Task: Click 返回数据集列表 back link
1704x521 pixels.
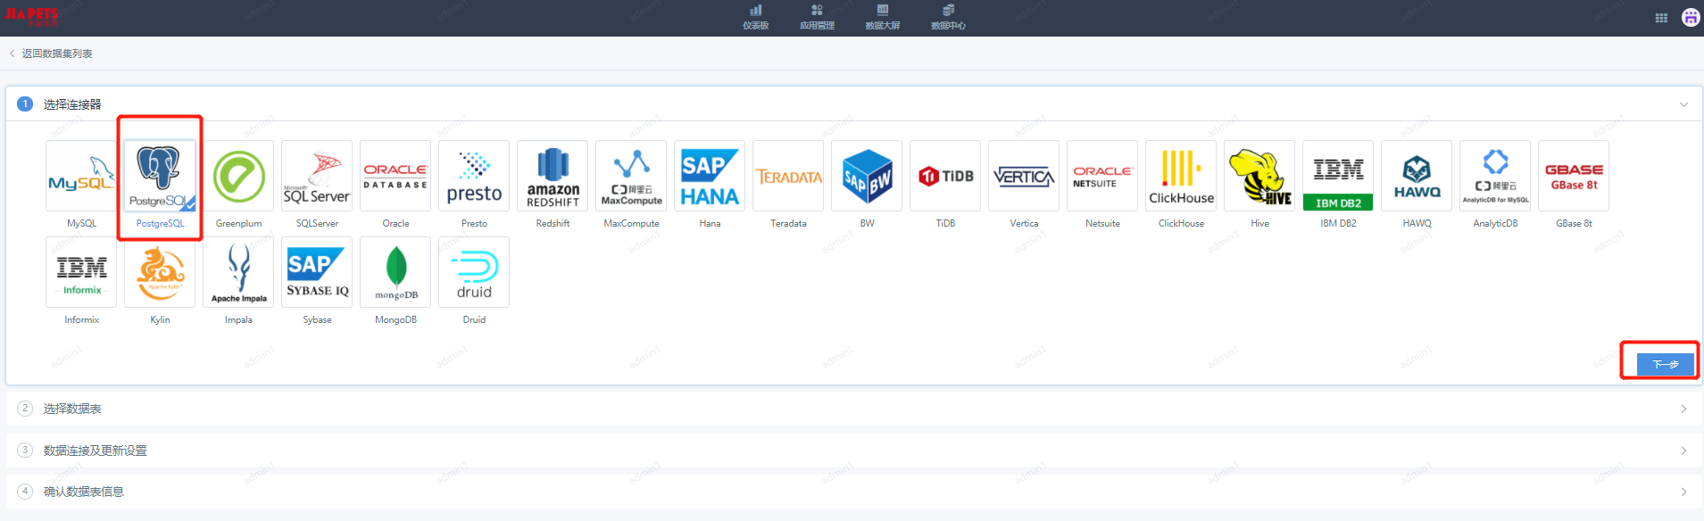Action: (51, 54)
